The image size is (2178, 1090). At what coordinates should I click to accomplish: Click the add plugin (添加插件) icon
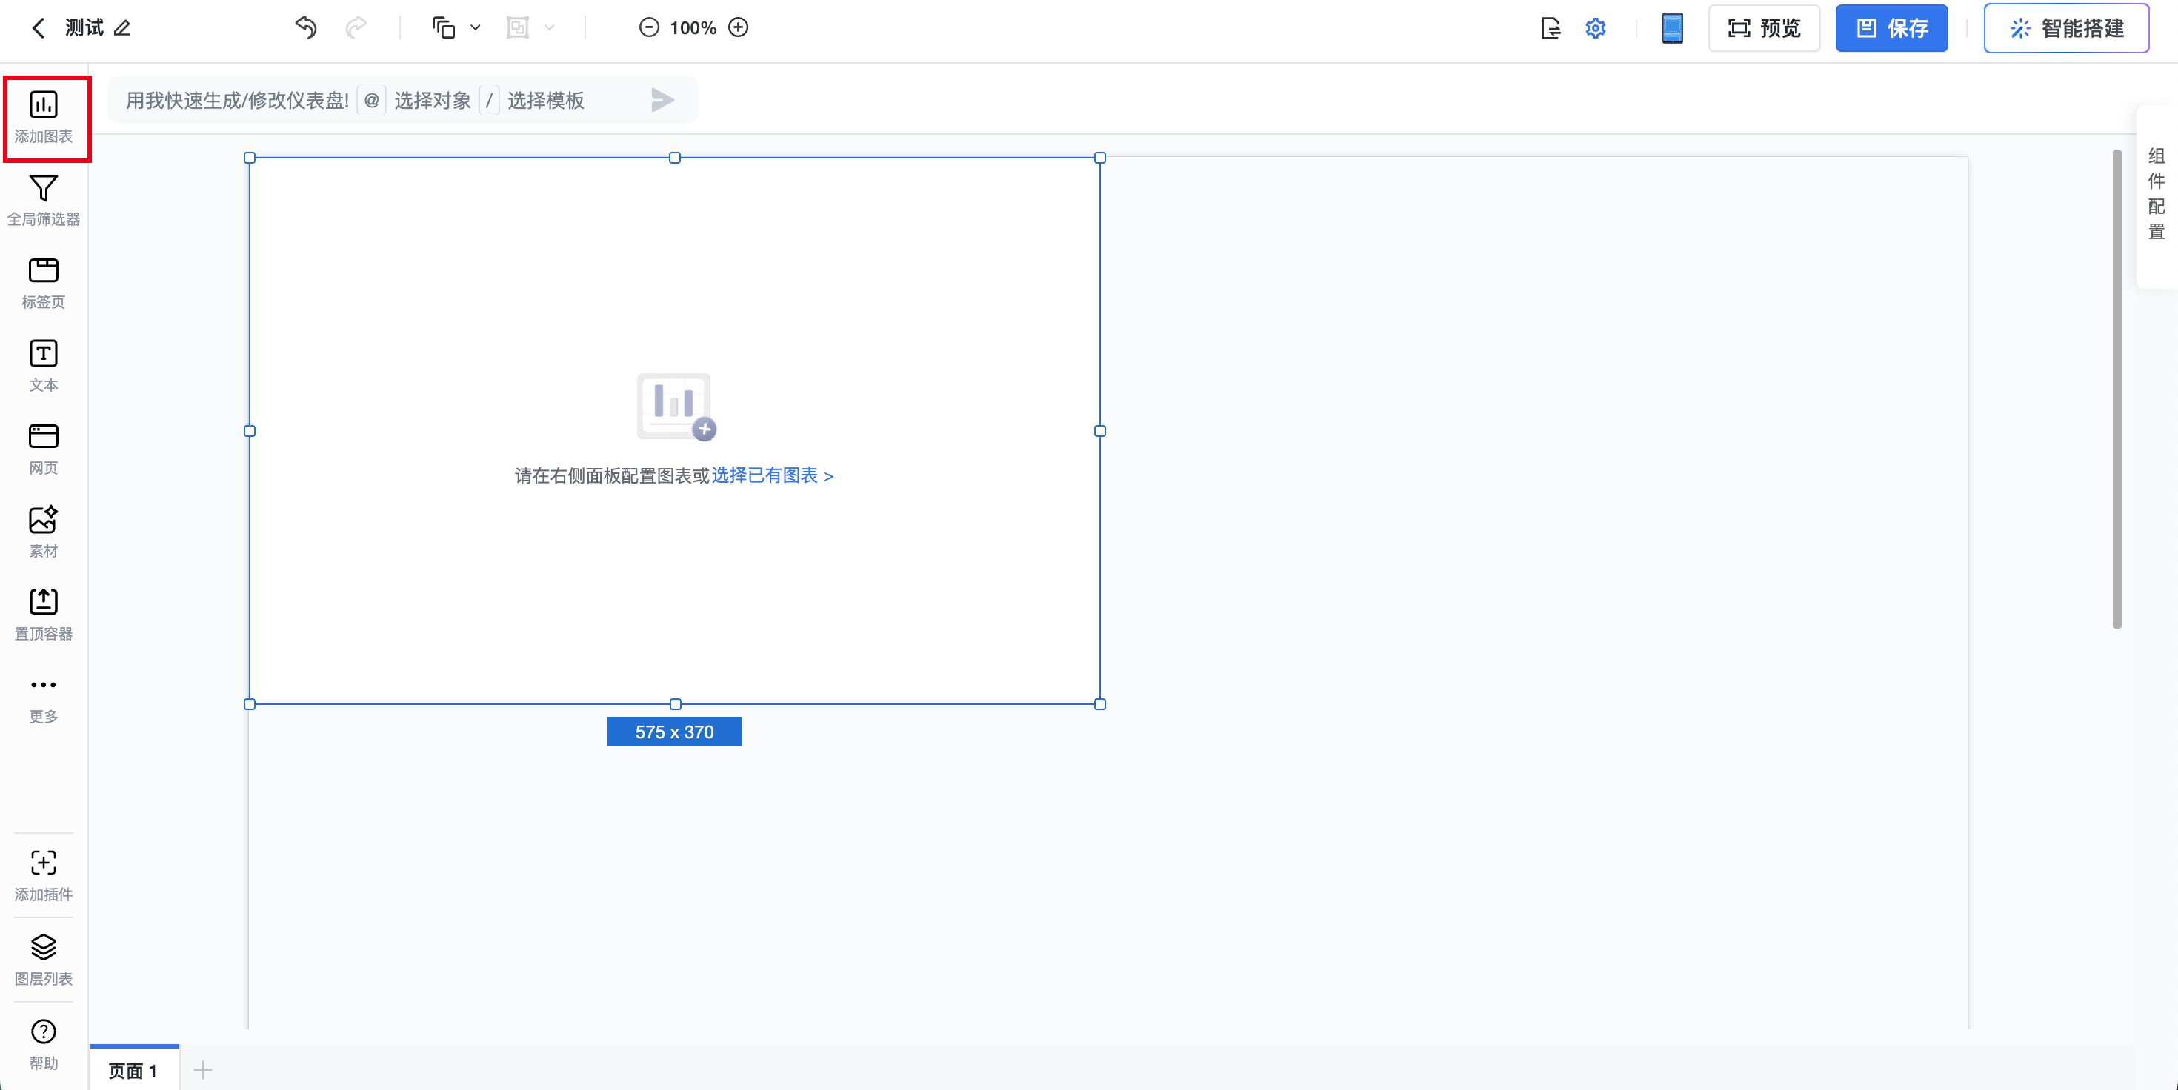click(x=43, y=875)
